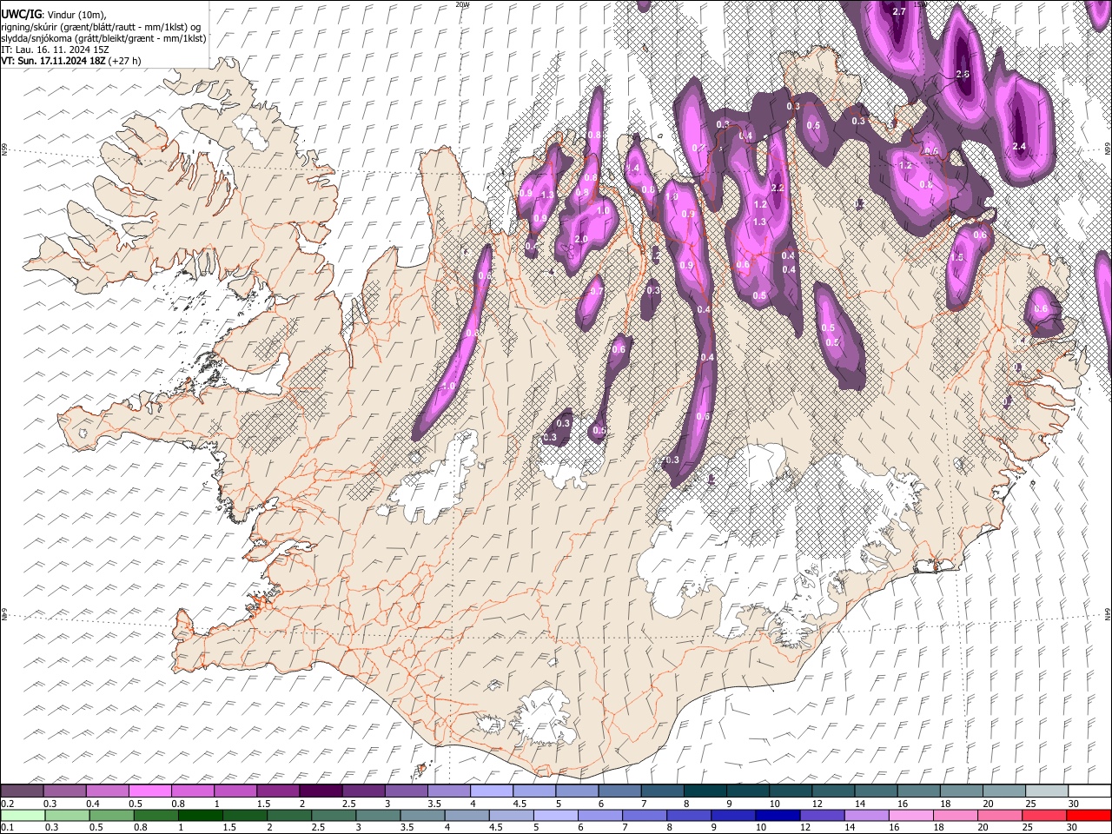Click the 'rigning/skúrir' legend description line

(x=102, y=27)
